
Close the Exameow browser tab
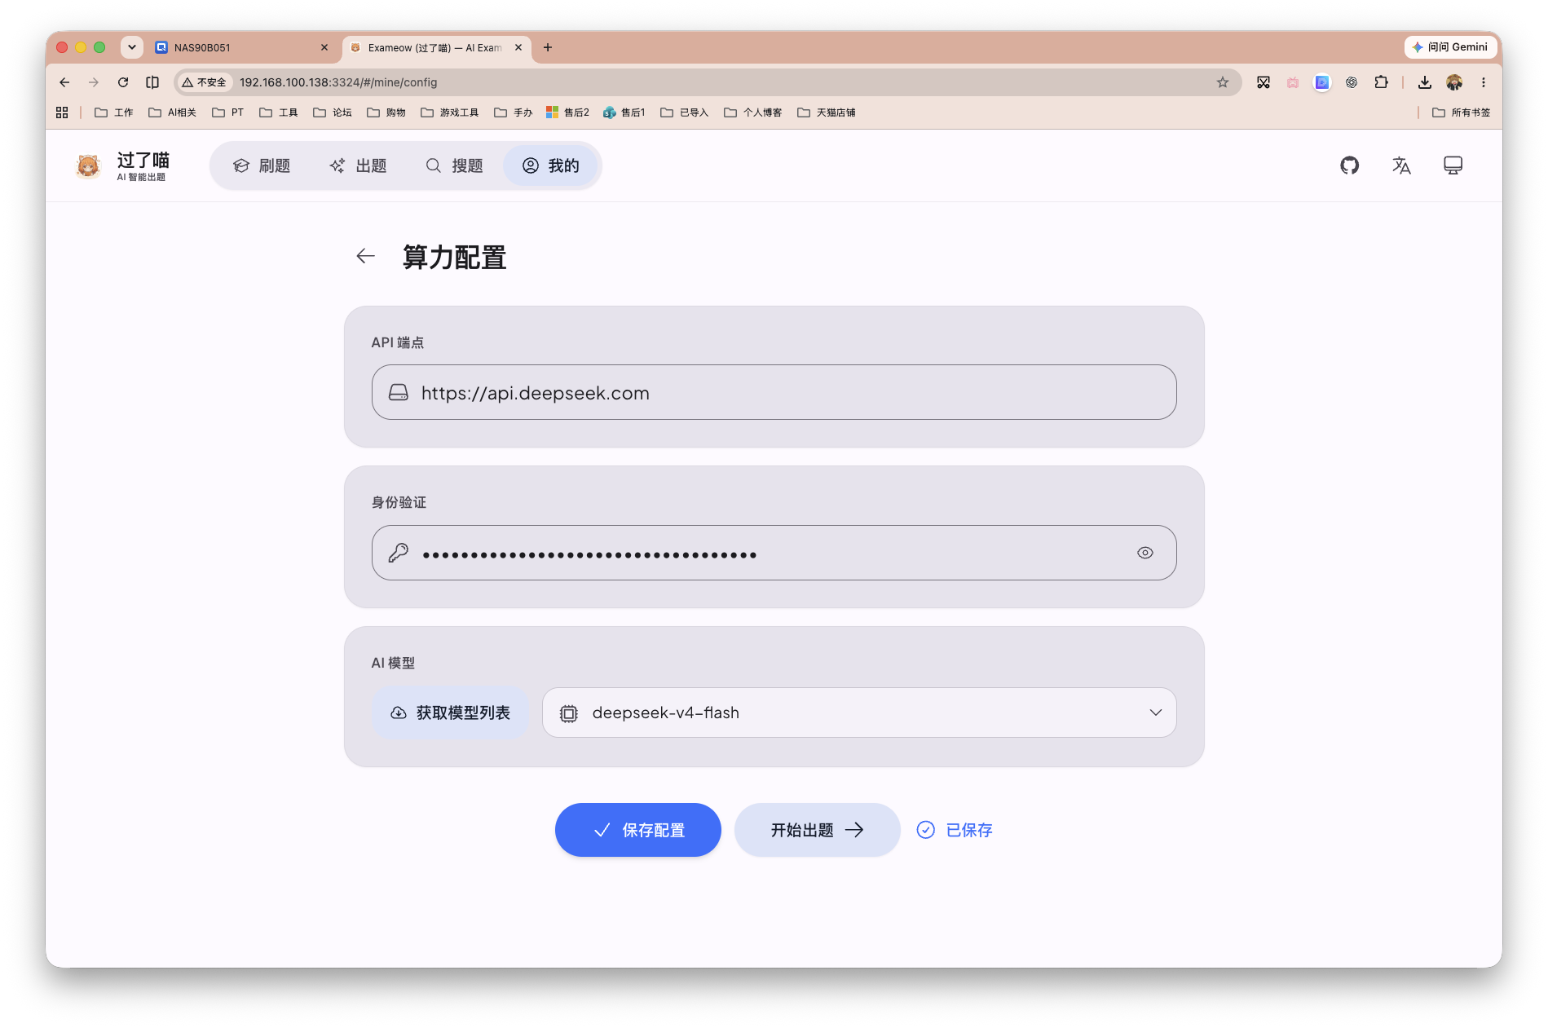(x=518, y=47)
